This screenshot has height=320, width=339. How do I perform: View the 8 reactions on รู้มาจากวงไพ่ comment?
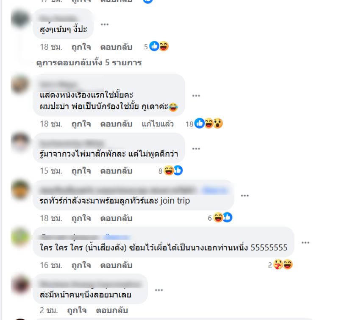pyautogui.click(x=171, y=171)
